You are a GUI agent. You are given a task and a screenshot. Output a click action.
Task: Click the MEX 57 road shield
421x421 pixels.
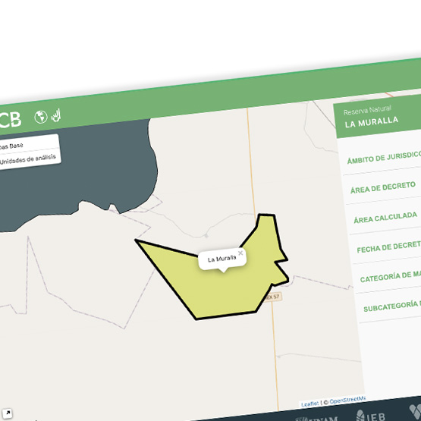(273, 297)
